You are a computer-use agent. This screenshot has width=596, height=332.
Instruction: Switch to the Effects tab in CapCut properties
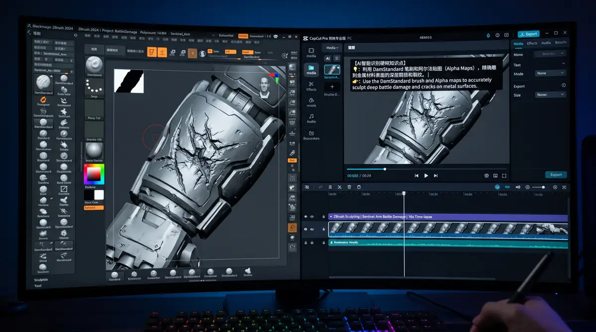click(x=532, y=43)
